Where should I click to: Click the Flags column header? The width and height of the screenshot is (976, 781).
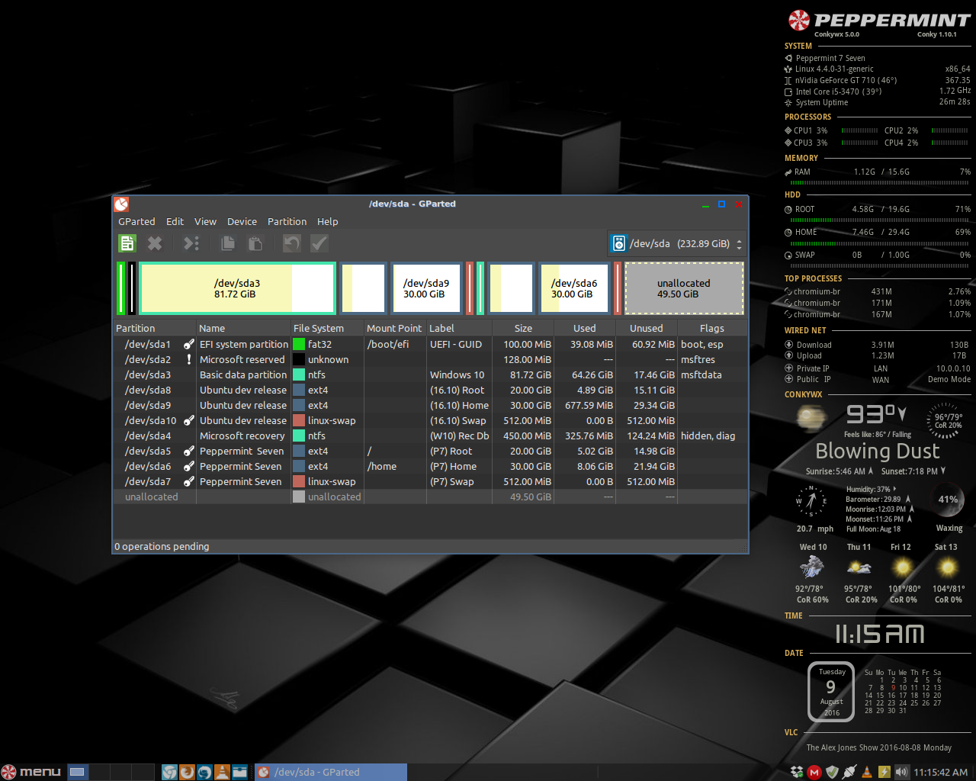click(x=712, y=328)
